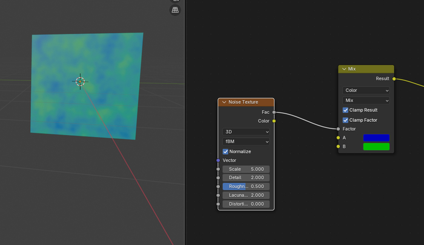The height and width of the screenshot is (245, 424).
Task: Click the Roughness slider field
Action: pos(246,186)
